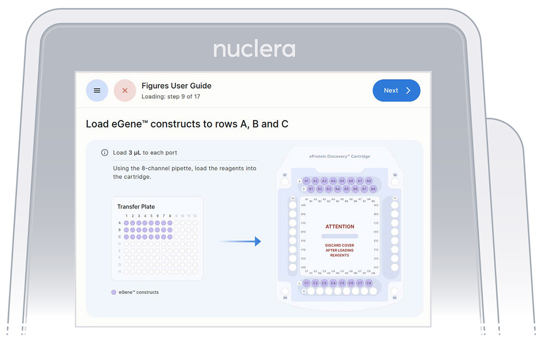The image size is (543, 342).
Task: Click the Transfer Plate well grid
Action: coord(157,244)
